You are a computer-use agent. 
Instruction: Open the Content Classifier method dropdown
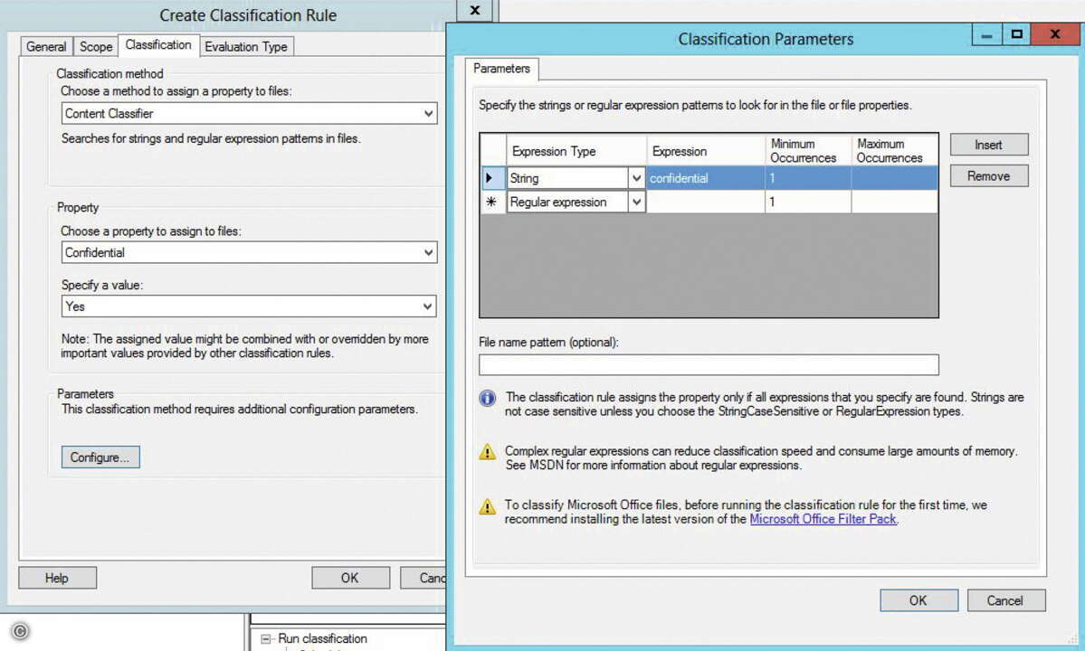click(428, 113)
